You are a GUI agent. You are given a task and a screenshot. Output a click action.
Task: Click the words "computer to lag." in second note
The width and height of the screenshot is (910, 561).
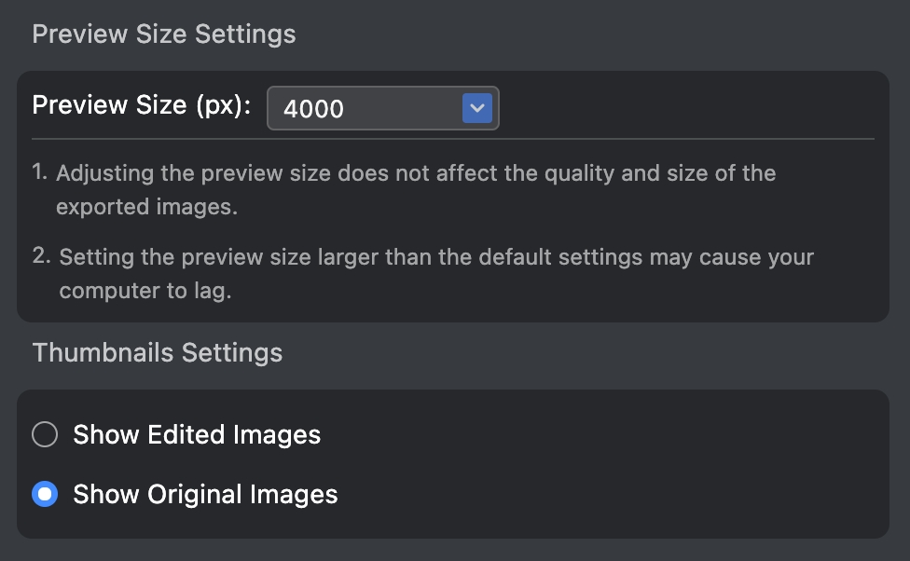[x=145, y=291]
